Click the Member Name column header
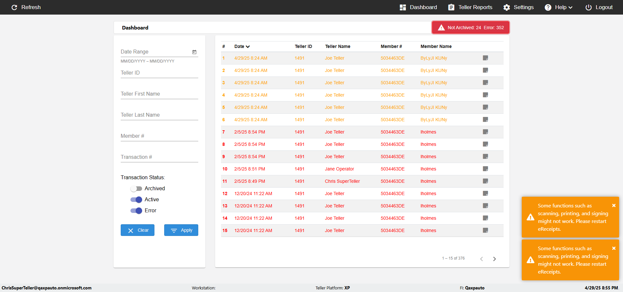This screenshot has width=623, height=292. [x=436, y=46]
